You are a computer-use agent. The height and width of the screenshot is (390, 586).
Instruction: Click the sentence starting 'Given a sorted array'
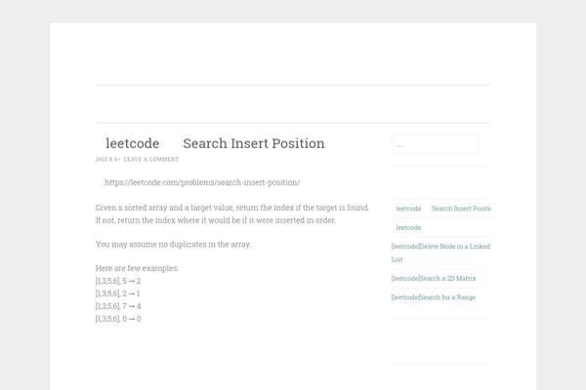(232, 208)
